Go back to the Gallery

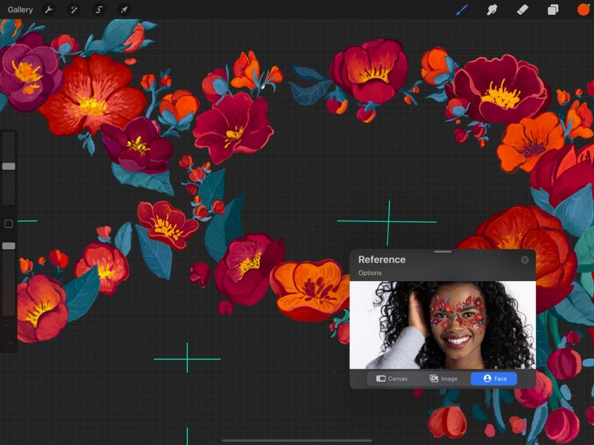(x=20, y=9)
